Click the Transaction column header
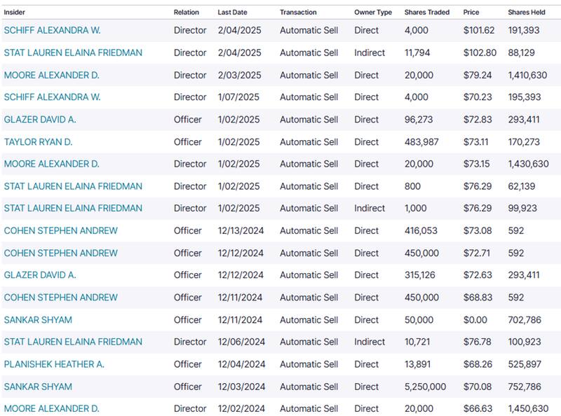This screenshot has width=561, height=416. [298, 12]
